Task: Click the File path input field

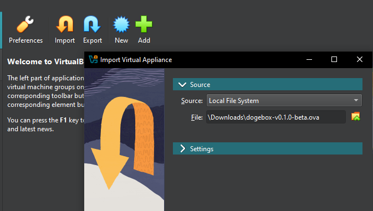Action: coord(276,117)
